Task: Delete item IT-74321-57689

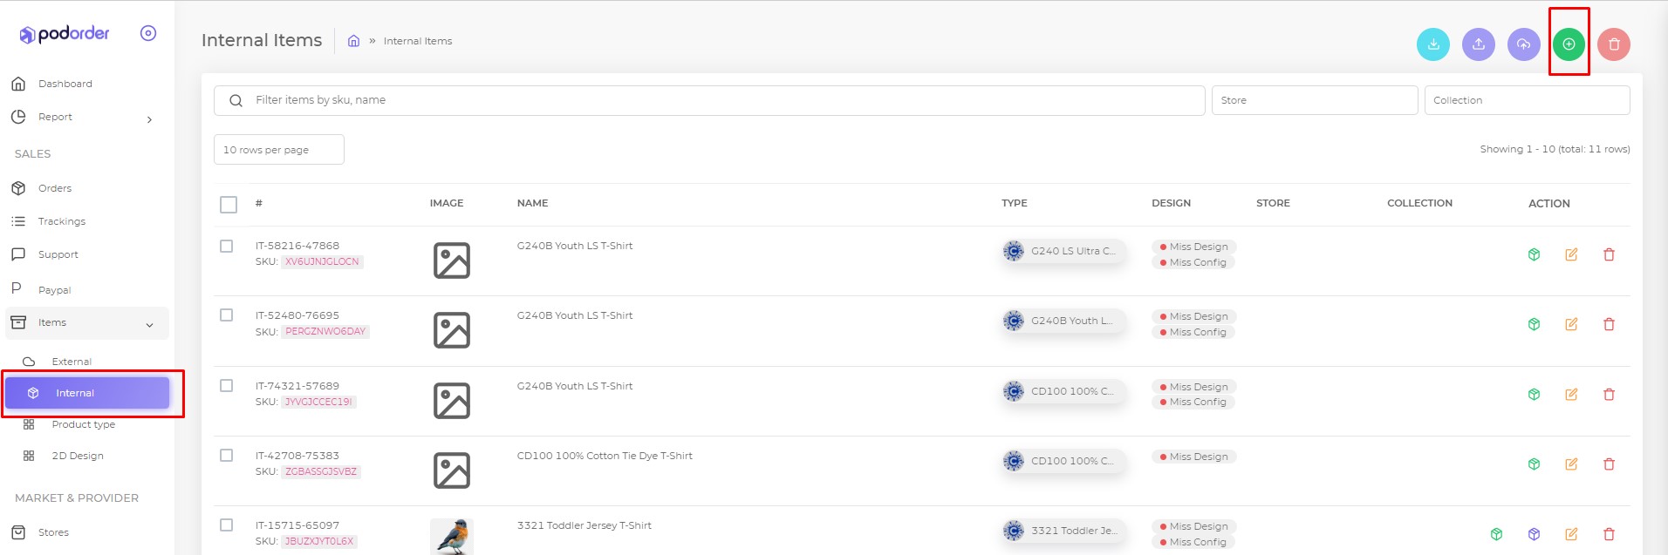Action: coord(1609,394)
